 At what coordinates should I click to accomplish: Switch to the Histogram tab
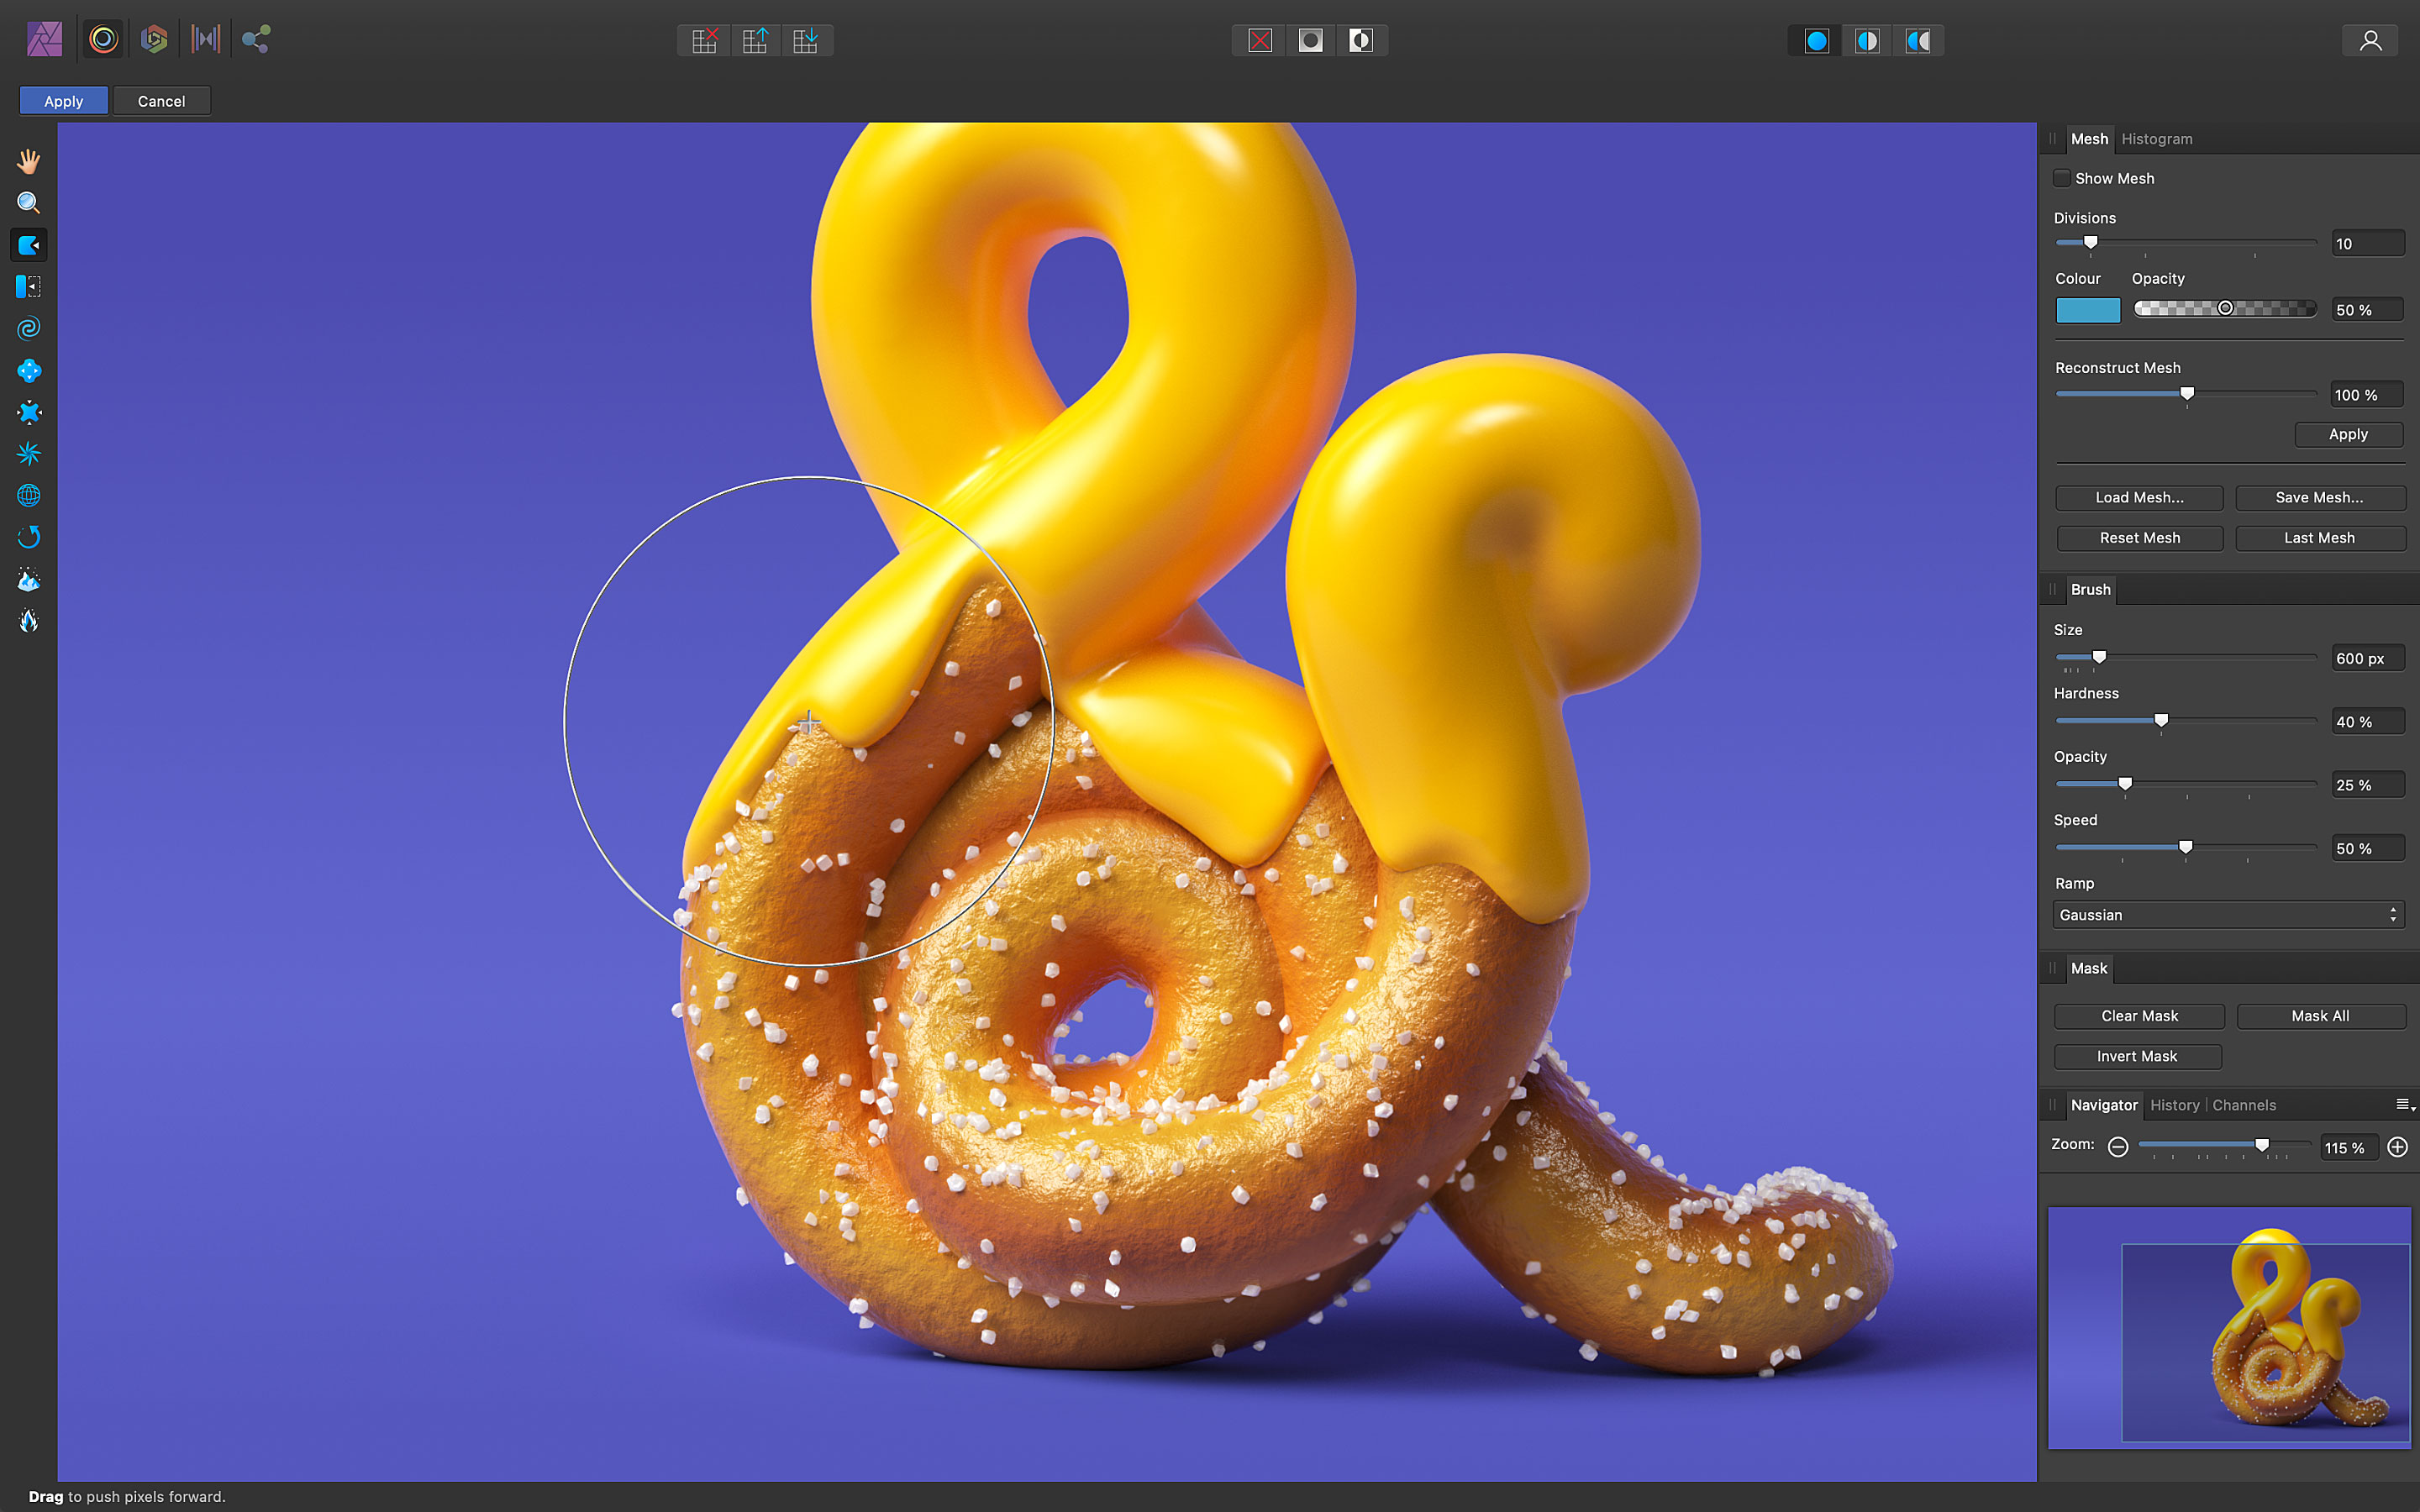[x=2157, y=139]
